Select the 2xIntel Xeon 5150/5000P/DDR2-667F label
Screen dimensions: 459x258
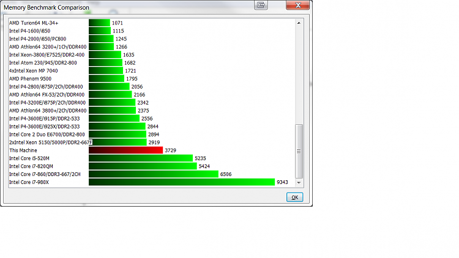pos(51,142)
